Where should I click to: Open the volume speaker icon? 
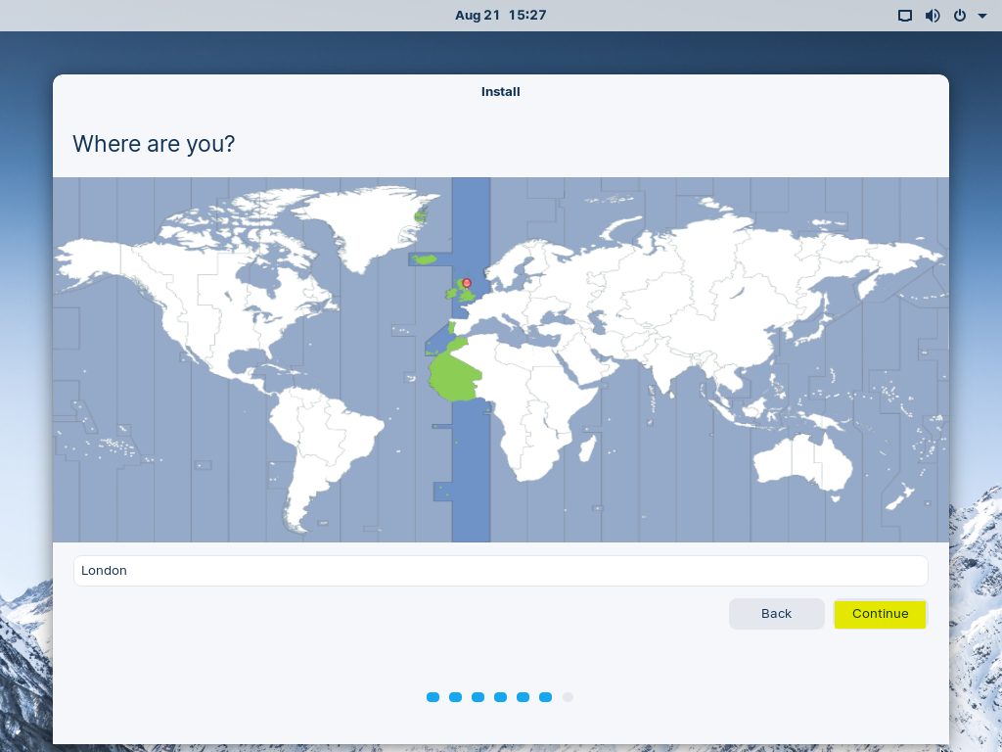pyautogui.click(x=933, y=16)
